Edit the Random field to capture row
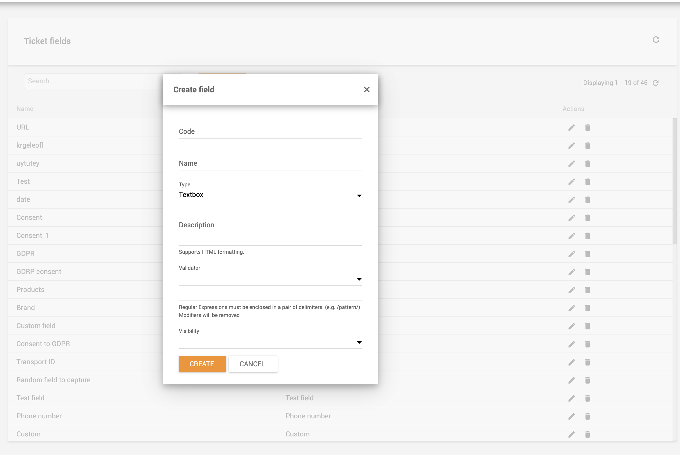The image size is (680, 455). click(571, 380)
